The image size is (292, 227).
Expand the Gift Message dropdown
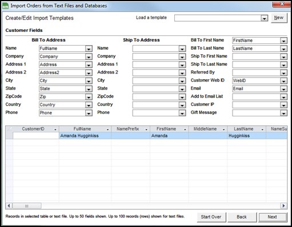click(283, 113)
